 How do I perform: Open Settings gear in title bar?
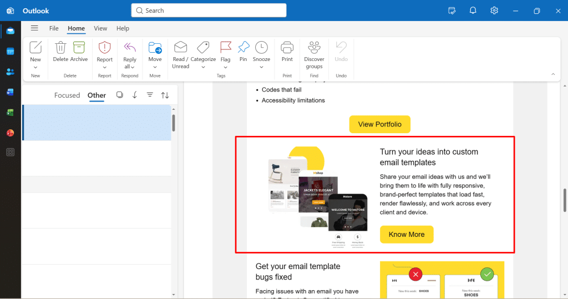coord(494,11)
